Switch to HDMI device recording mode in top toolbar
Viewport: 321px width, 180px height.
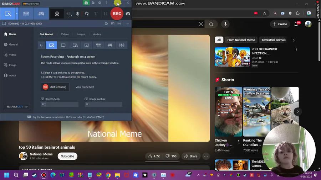pos(26,14)
